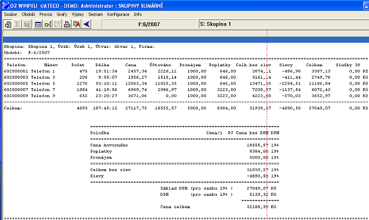Open the Konfigurace menu
The width and height of the screenshot is (369, 220).
pos(118,14)
